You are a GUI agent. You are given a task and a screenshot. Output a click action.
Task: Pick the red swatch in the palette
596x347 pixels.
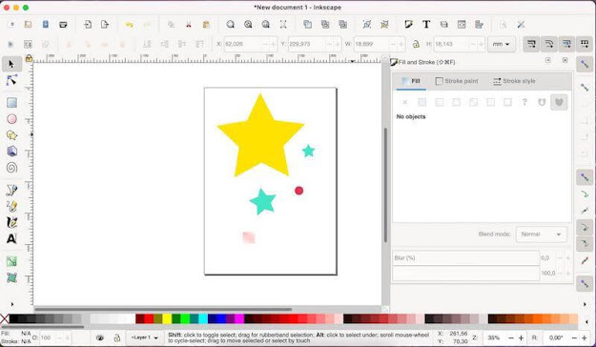click(x=149, y=318)
